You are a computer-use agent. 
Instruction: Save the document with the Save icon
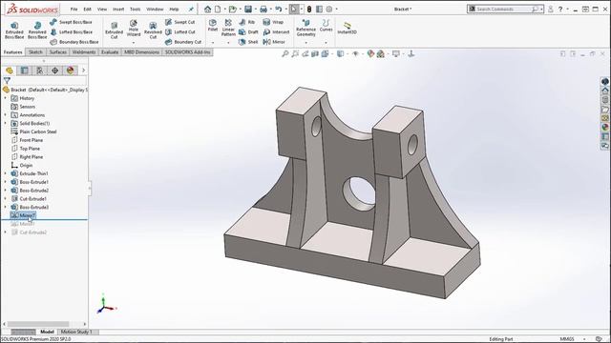tap(248, 9)
